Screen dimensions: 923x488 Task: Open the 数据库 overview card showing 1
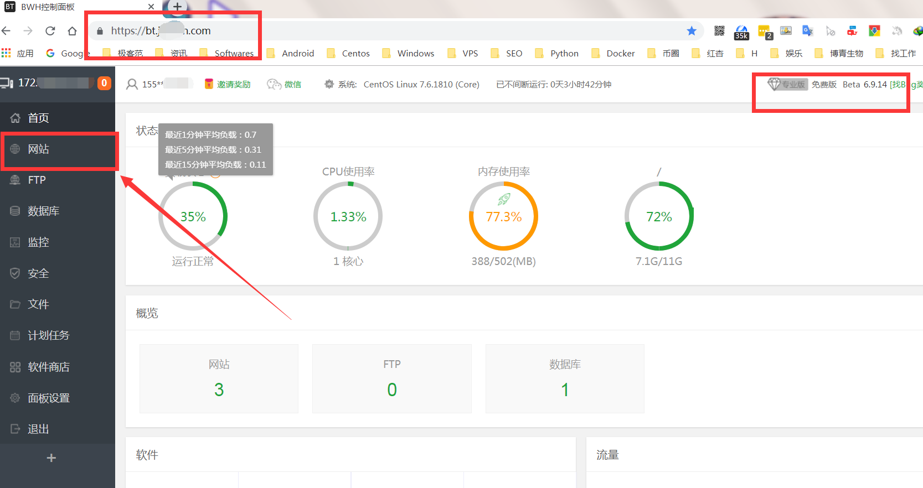click(x=565, y=378)
